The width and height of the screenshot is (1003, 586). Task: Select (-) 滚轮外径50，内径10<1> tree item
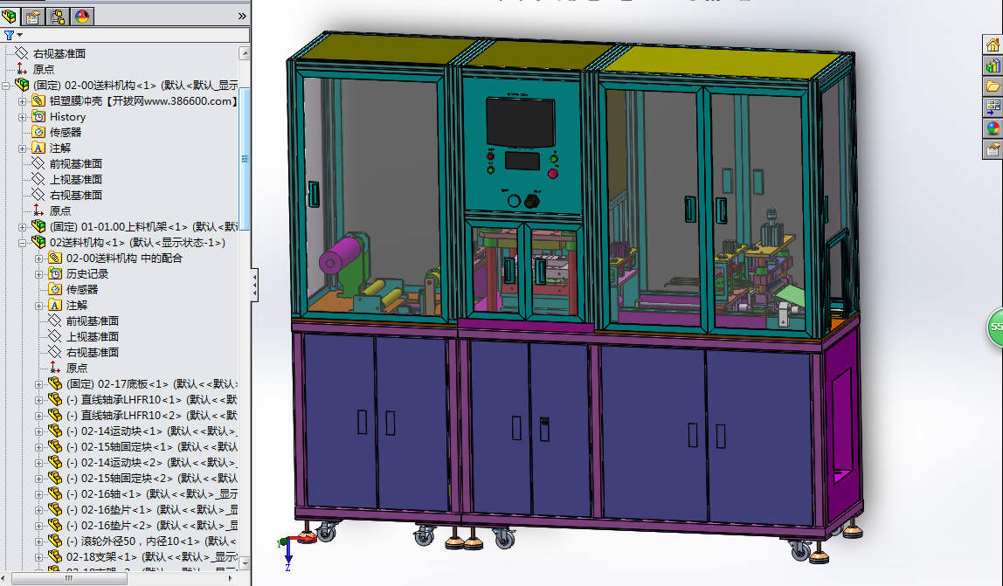pos(152,541)
